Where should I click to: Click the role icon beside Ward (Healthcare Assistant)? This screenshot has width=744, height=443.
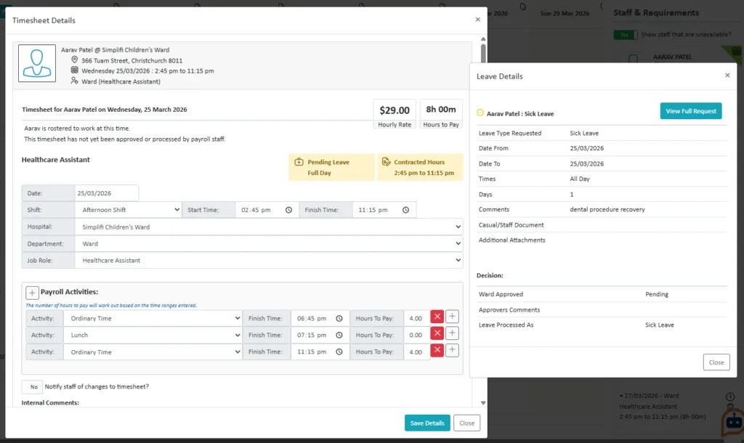pyautogui.click(x=75, y=81)
